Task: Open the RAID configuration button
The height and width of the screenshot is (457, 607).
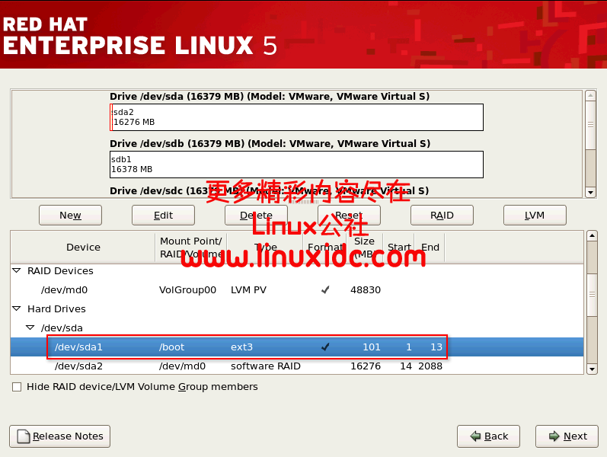Action: pos(442,216)
